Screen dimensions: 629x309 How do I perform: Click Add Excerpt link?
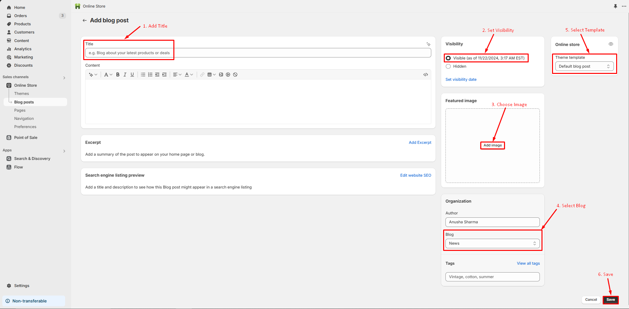pyautogui.click(x=420, y=143)
